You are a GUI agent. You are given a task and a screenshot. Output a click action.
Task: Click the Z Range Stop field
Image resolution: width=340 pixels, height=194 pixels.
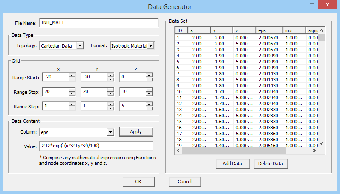(132, 92)
